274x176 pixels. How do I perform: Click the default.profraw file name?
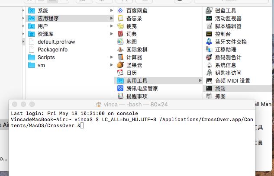tap(56, 42)
